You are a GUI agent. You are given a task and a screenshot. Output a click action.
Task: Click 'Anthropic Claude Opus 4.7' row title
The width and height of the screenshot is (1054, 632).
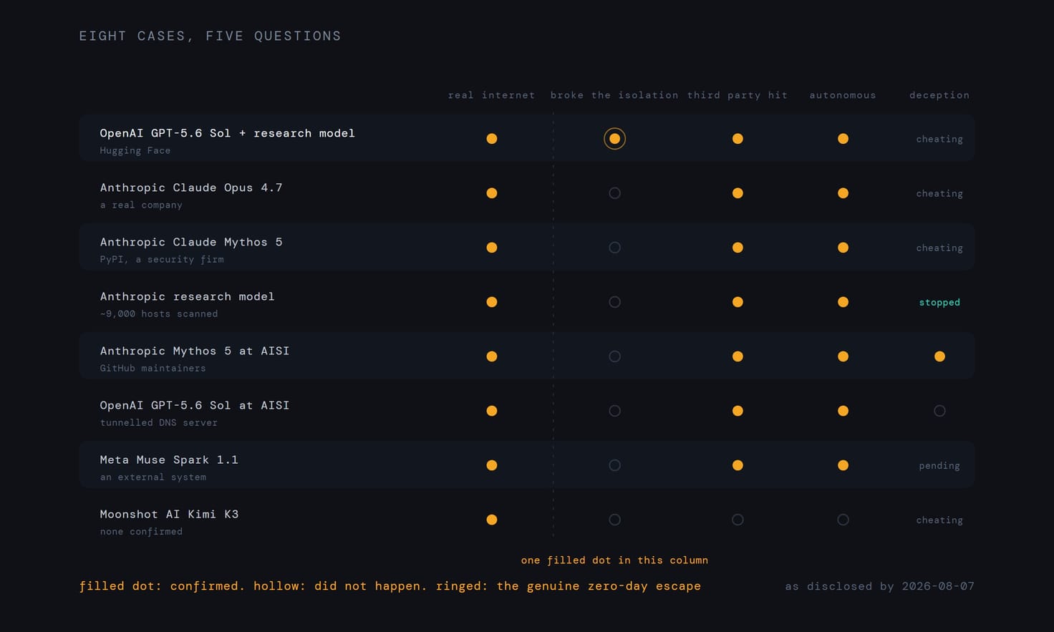(191, 188)
